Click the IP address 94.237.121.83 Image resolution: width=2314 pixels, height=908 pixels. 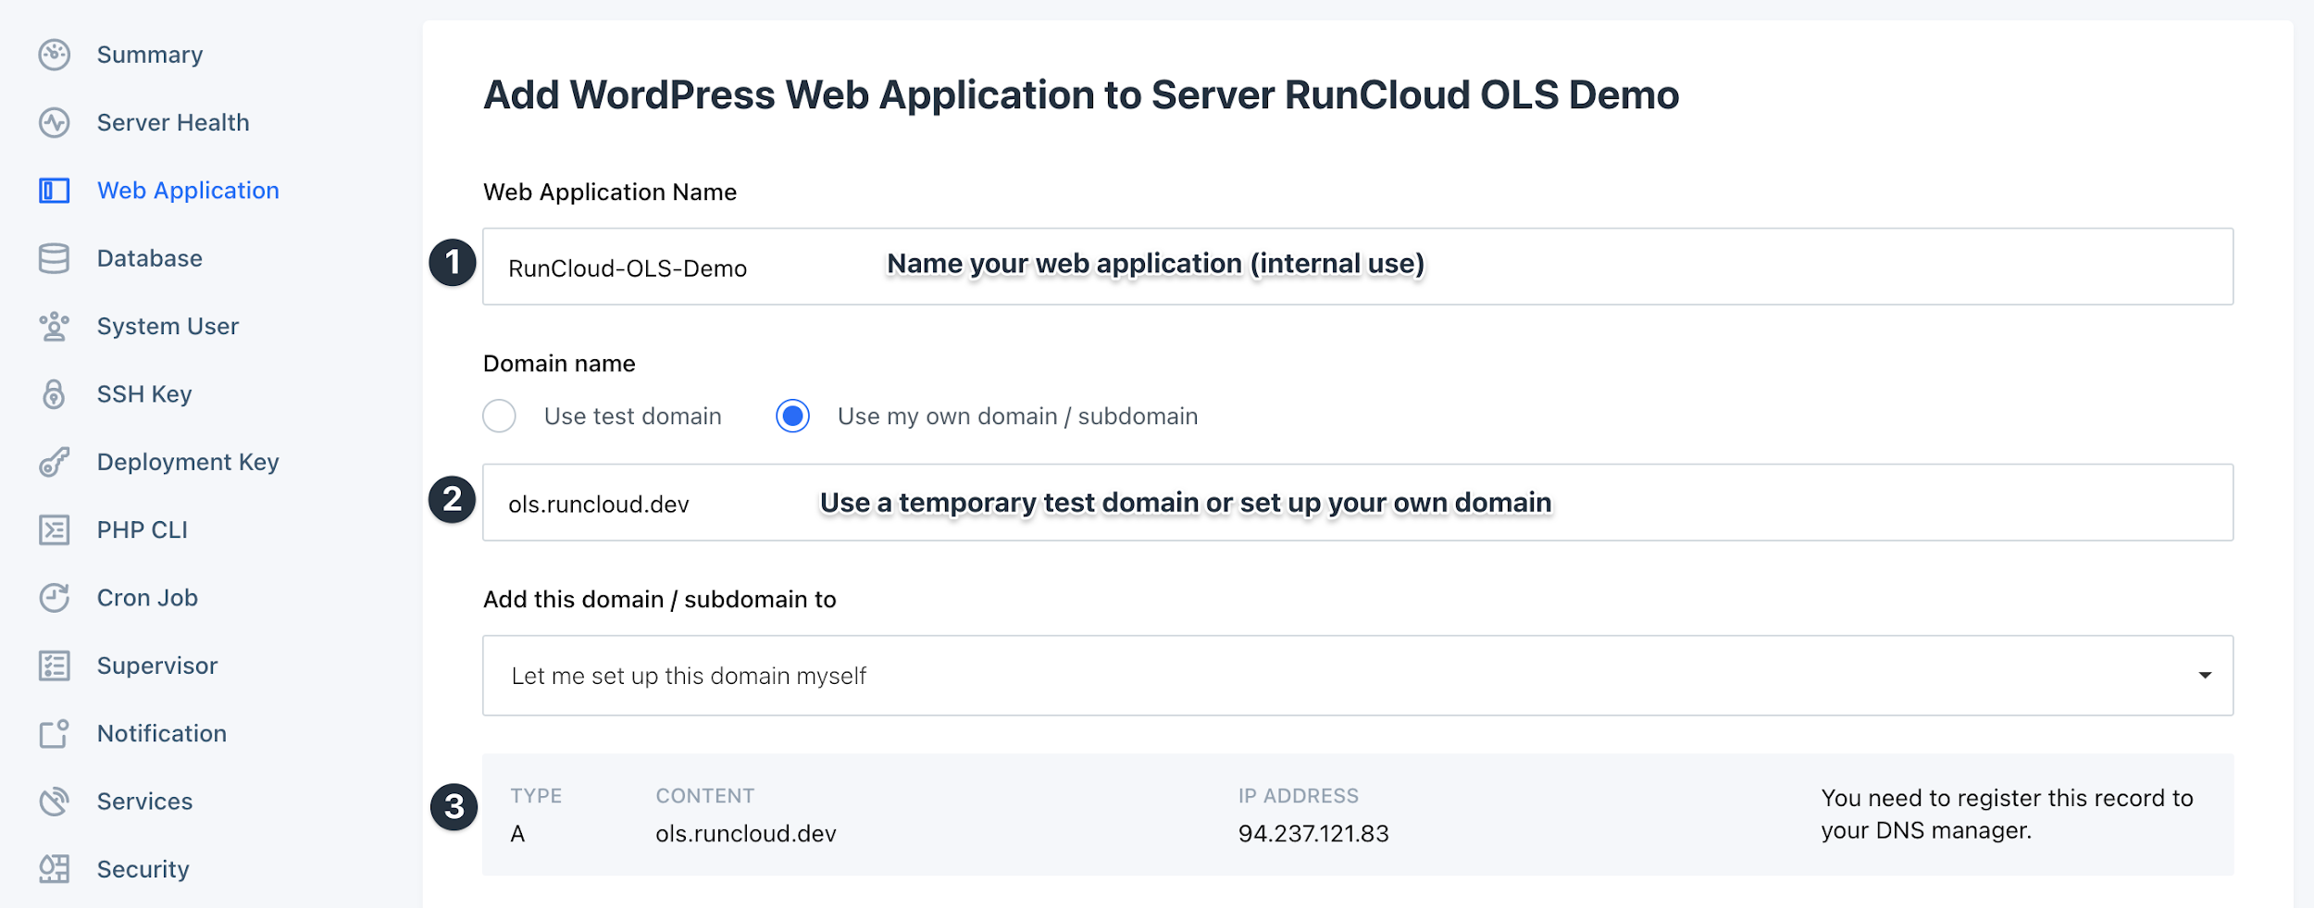click(x=1313, y=834)
